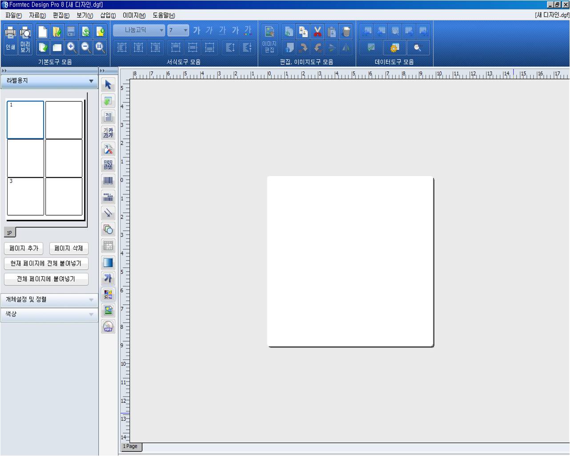Image resolution: width=570 pixels, height=456 pixels.
Task: Click 전체 페이지에 붙여넣기 button
Action: tap(46, 279)
